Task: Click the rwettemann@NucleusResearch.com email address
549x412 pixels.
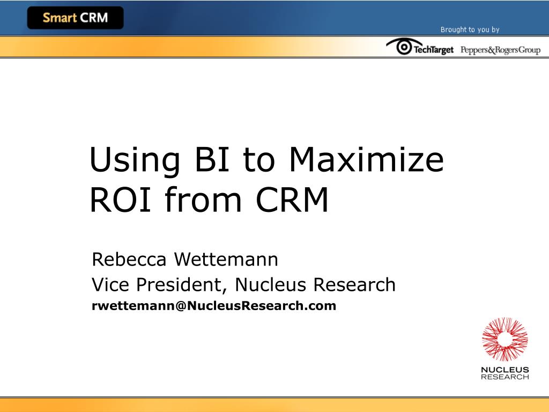Action: pos(214,305)
